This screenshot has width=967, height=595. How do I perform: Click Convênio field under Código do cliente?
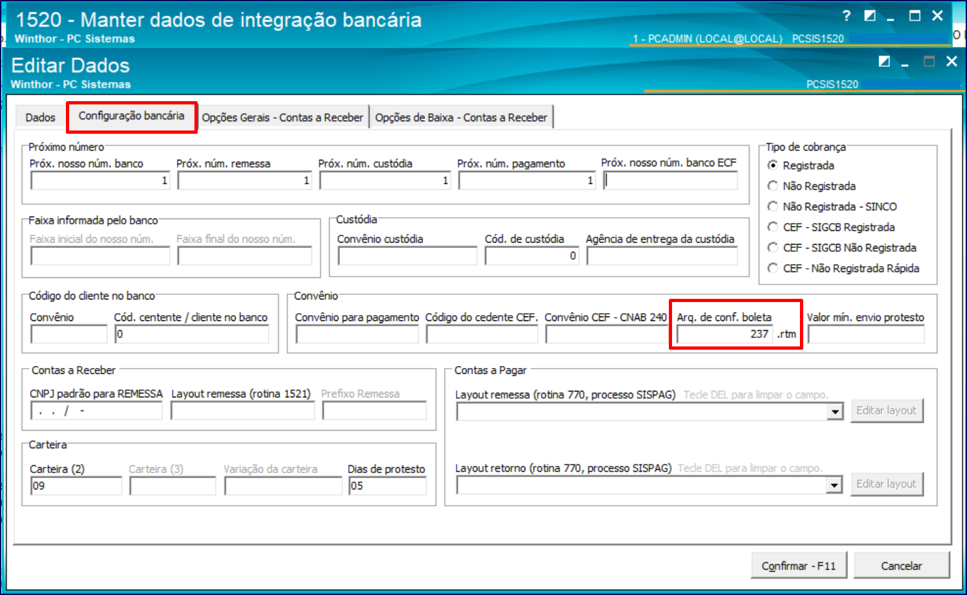pyautogui.click(x=69, y=335)
